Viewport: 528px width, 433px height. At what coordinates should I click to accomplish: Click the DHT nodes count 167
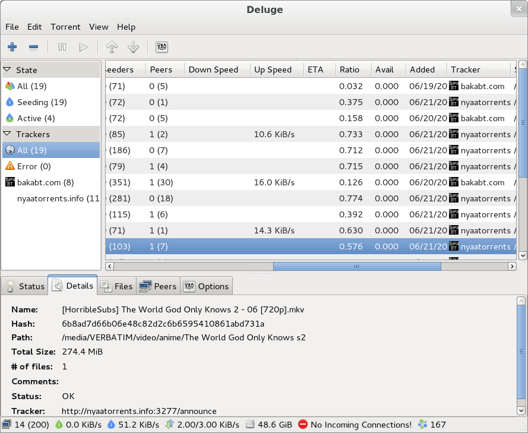pyautogui.click(x=432, y=425)
